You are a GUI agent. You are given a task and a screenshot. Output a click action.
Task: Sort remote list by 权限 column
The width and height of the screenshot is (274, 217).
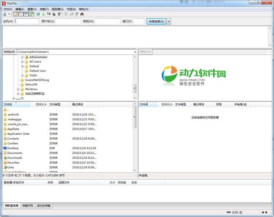click(219, 104)
